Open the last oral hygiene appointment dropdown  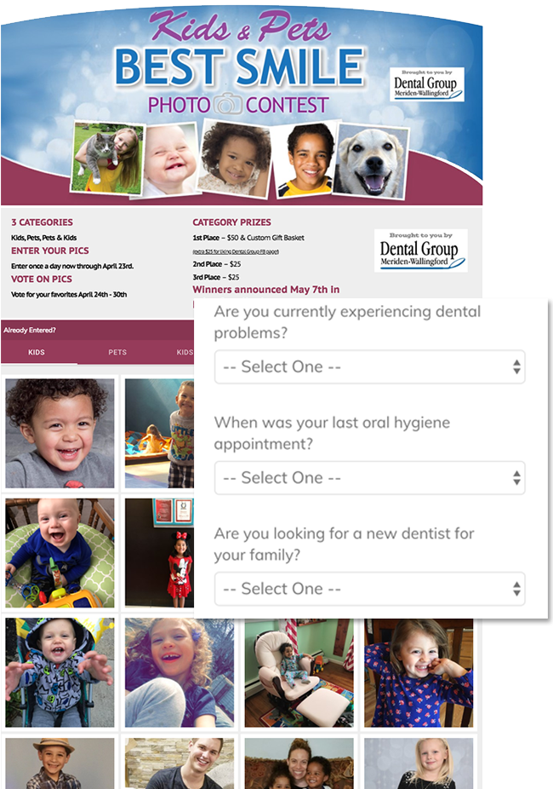370,477
